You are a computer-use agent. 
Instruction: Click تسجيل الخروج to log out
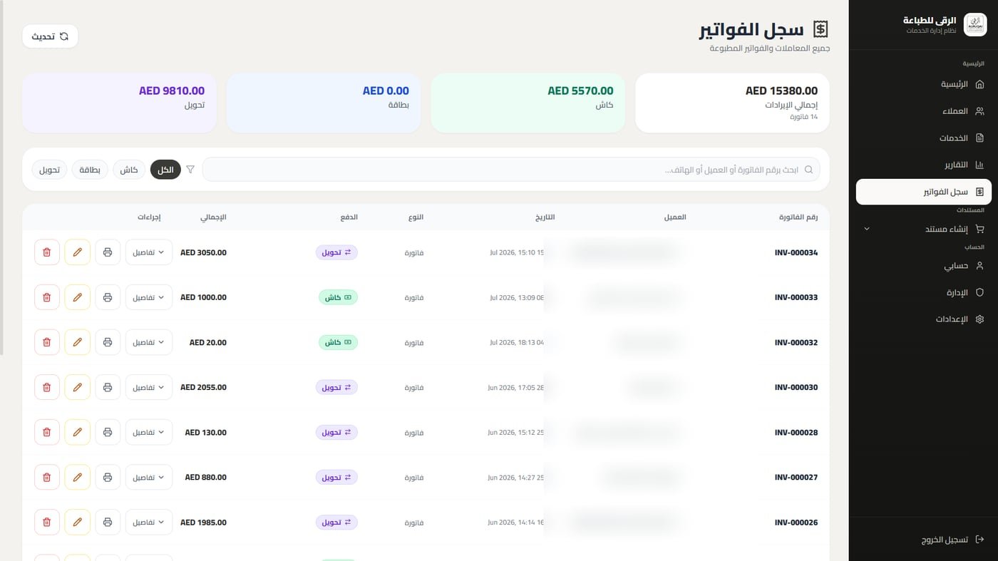(x=923, y=540)
